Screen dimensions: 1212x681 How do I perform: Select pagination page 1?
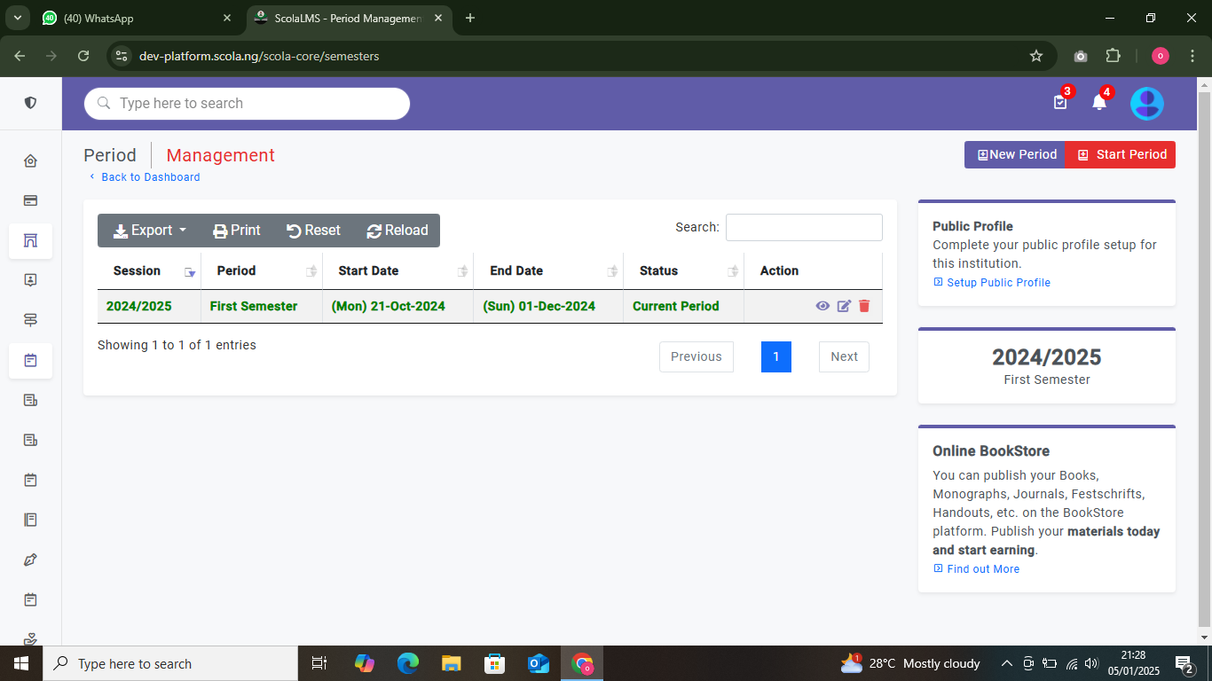pyautogui.click(x=776, y=356)
